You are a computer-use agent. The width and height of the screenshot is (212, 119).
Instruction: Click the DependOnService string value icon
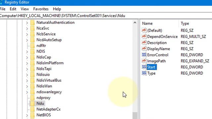coord(144,36)
